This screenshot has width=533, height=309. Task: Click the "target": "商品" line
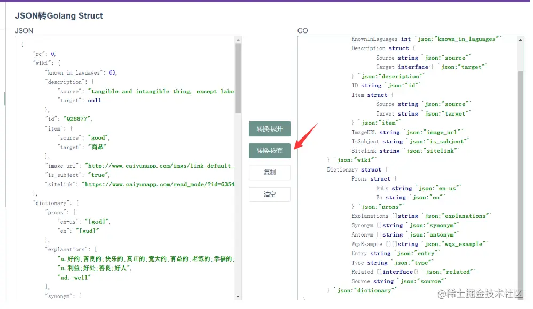82,147
